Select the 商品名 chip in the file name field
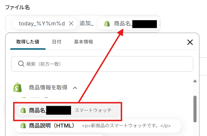The image size is (207, 136). pos(128,24)
